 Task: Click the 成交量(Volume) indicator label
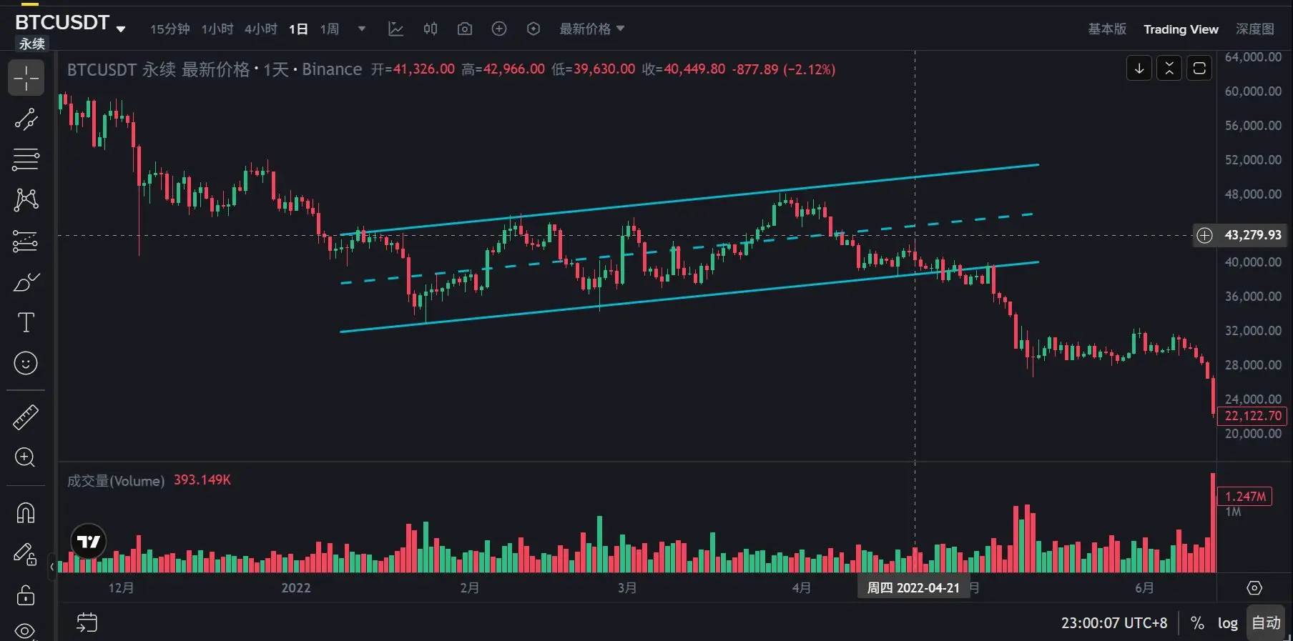pyautogui.click(x=116, y=481)
